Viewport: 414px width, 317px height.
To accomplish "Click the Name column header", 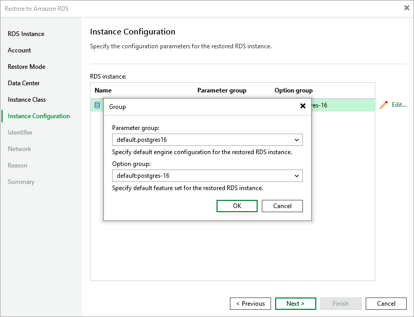I will pyautogui.click(x=103, y=90).
